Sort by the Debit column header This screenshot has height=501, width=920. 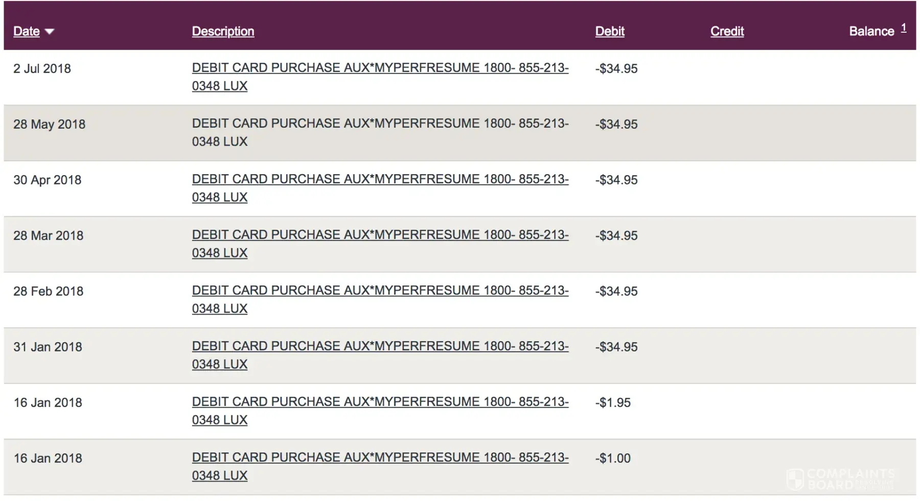pyautogui.click(x=609, y=31)
